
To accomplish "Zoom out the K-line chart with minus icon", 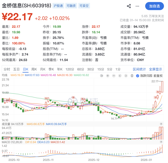I will pos(113,76).
